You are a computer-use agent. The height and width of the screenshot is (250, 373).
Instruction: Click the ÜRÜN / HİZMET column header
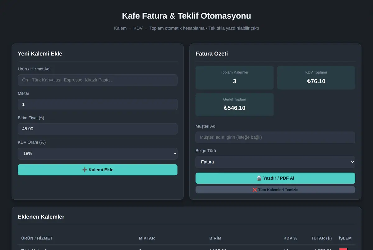coord(37,238)
